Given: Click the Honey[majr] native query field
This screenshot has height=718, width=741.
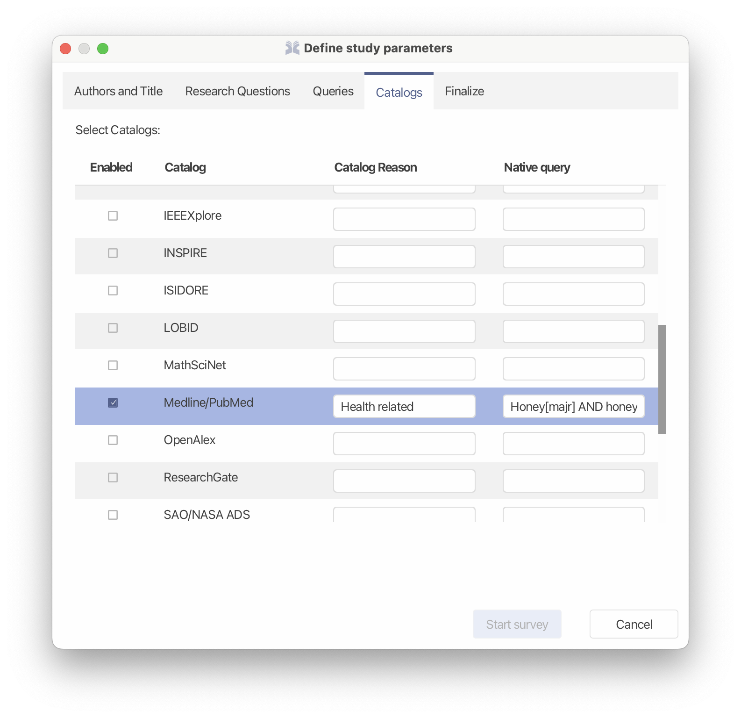Looking at the screenshot, I should pos(574,406).
